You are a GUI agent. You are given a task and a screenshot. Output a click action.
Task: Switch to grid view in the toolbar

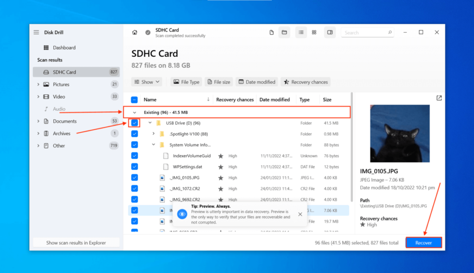click(314, 32)
